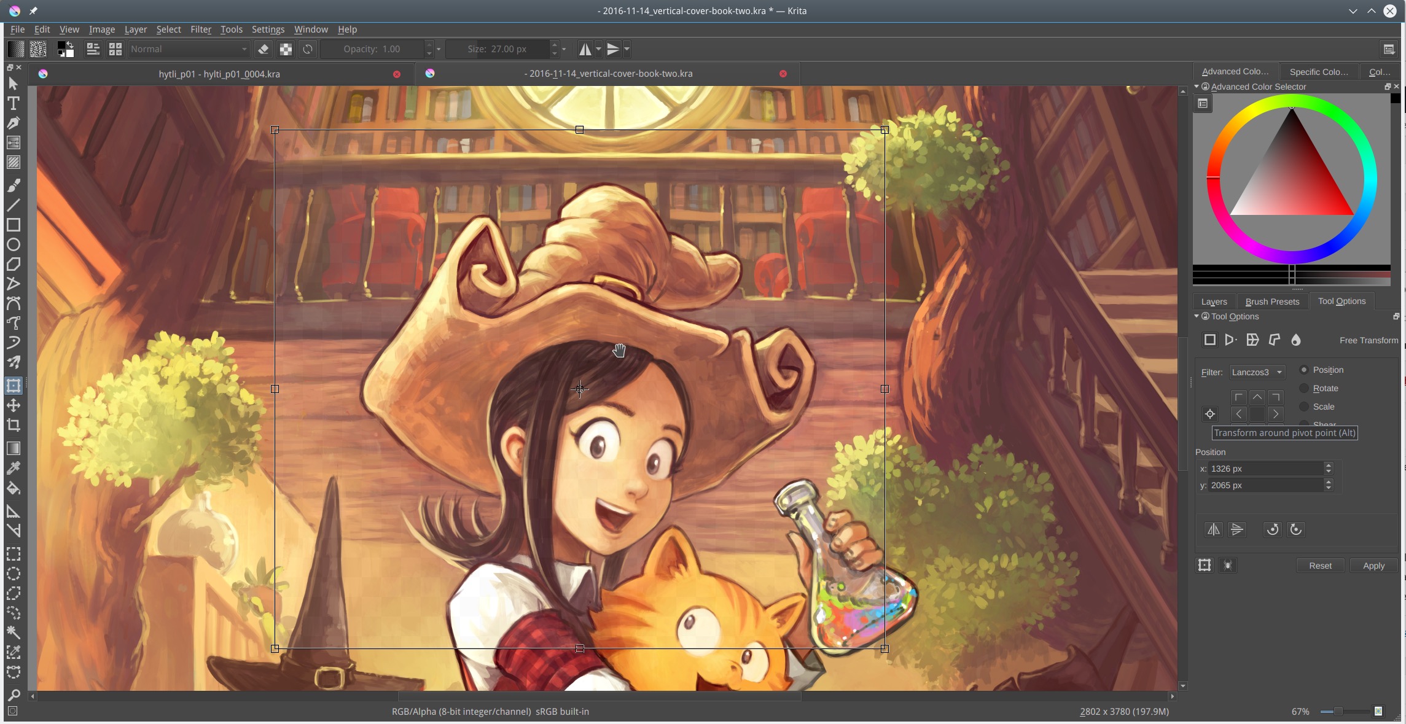Screen dimensions: 1406x724
Task: Click the x position input field
Action: point(1265,468)
